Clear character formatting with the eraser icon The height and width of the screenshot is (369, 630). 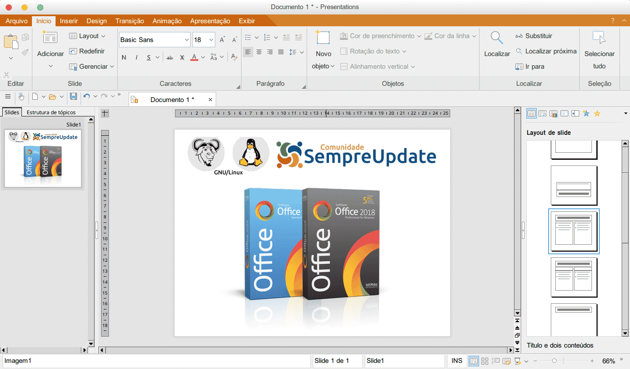pos(234,57)
